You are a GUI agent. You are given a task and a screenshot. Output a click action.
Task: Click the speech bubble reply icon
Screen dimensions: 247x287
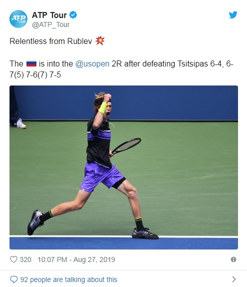[x=13, y=279]
